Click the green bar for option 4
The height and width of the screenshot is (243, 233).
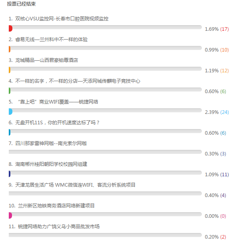(x=10, y=91)
